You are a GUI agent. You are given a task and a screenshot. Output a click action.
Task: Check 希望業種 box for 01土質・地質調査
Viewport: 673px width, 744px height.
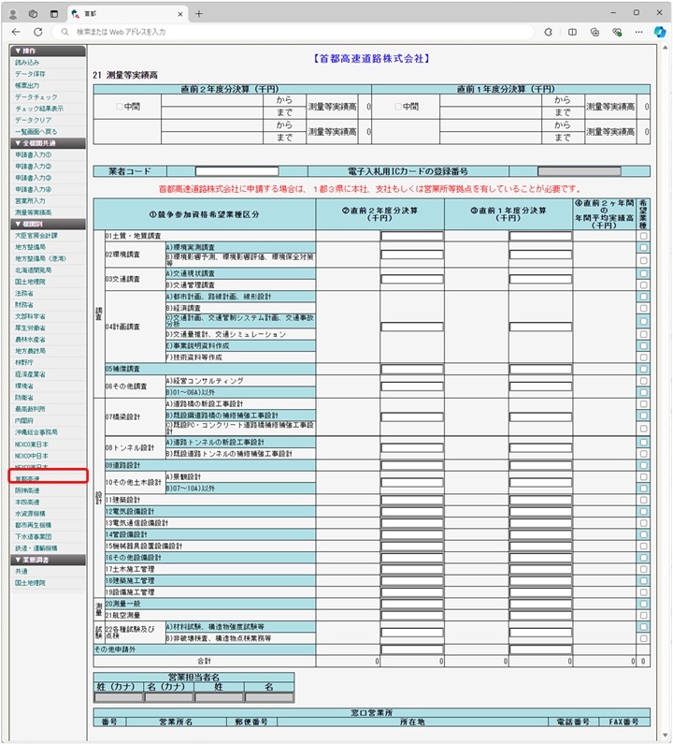click(643, 236)
